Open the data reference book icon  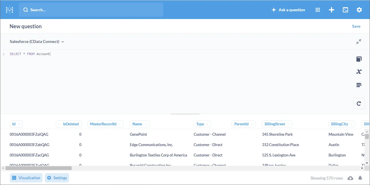click(359, 59)
